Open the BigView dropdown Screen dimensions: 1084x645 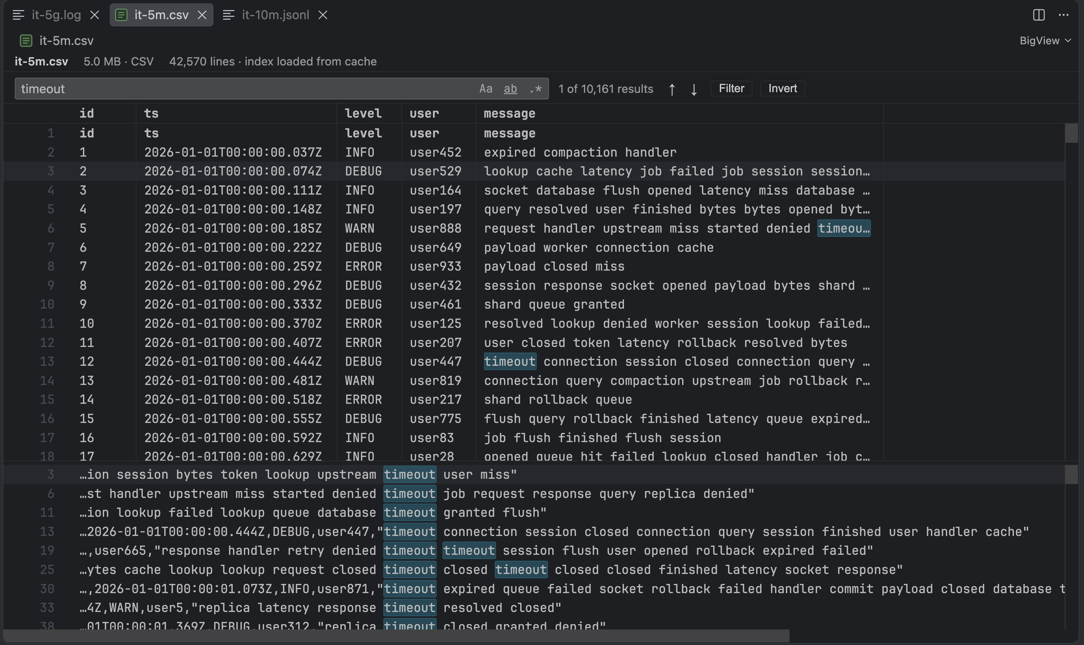coord(1045,41)
